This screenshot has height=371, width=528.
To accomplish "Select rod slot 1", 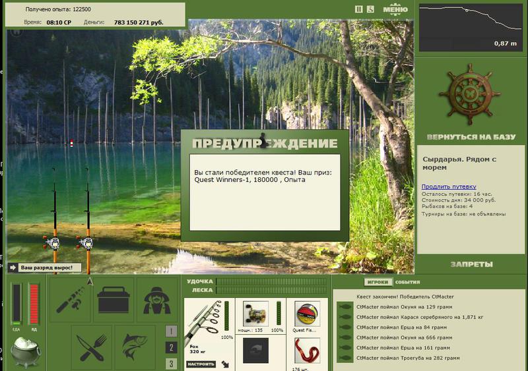I will (x=171, y=331).
